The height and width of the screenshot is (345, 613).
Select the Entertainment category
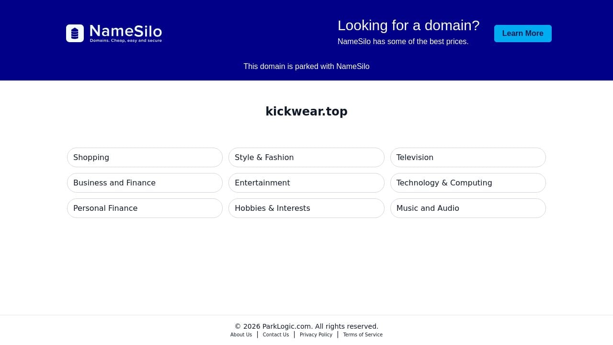click(x=306, y=183)
